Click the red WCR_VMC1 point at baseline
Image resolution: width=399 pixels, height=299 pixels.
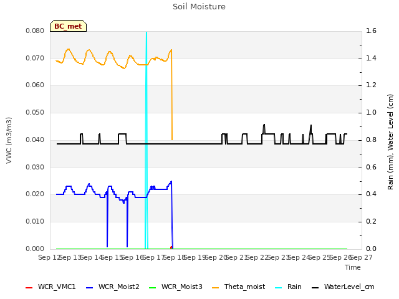[171, 247]
